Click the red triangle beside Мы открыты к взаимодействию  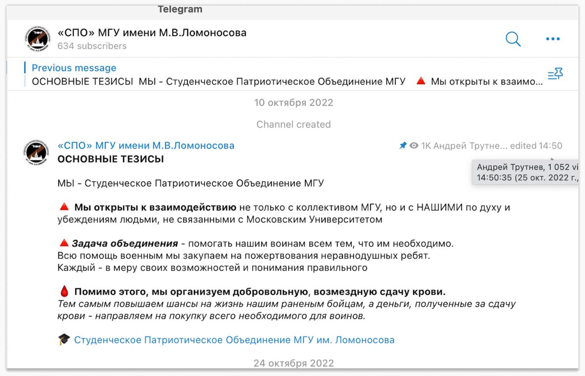tap(64, 207)
